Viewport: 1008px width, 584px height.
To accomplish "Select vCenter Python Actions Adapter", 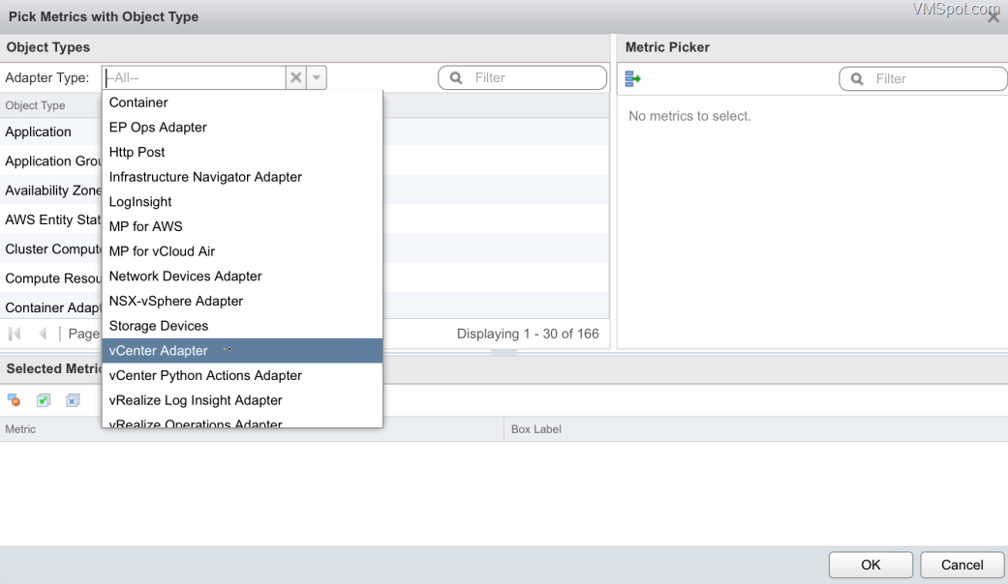I will 242,375.
